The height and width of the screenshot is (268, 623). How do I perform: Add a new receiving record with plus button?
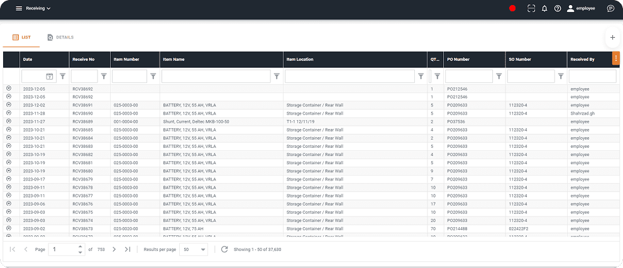(x=612, y=37)
